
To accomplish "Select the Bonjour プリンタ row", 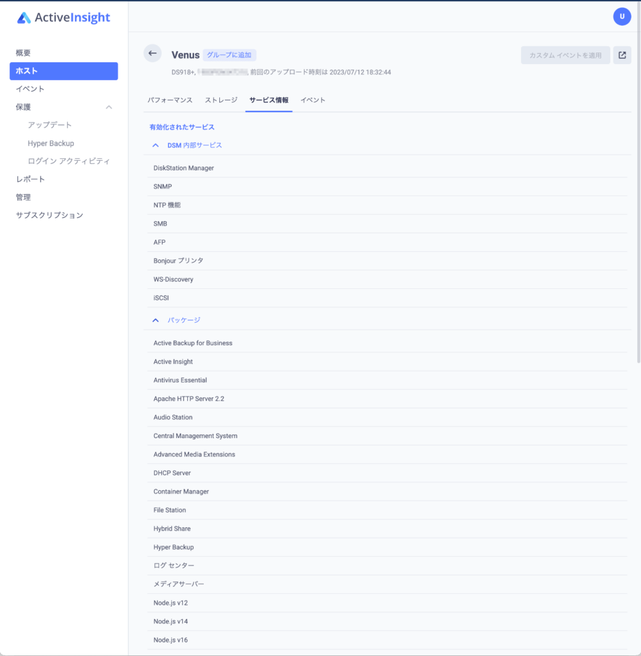I will pyautogui.click(x=387, y=261).
